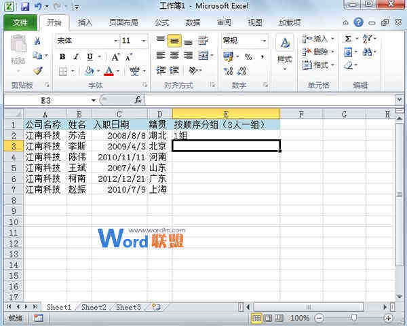Image resolution: width=407 pixels, height=326 pixels.
Task: Click the 插入 cells button in ribbon group
Action: pos(318,39)
